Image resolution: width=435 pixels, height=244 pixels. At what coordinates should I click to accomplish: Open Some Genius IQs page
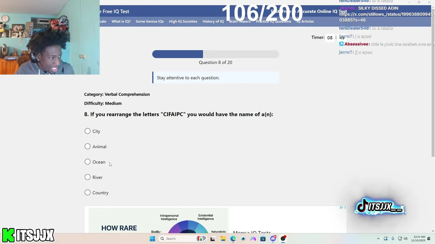pos(150,21)
